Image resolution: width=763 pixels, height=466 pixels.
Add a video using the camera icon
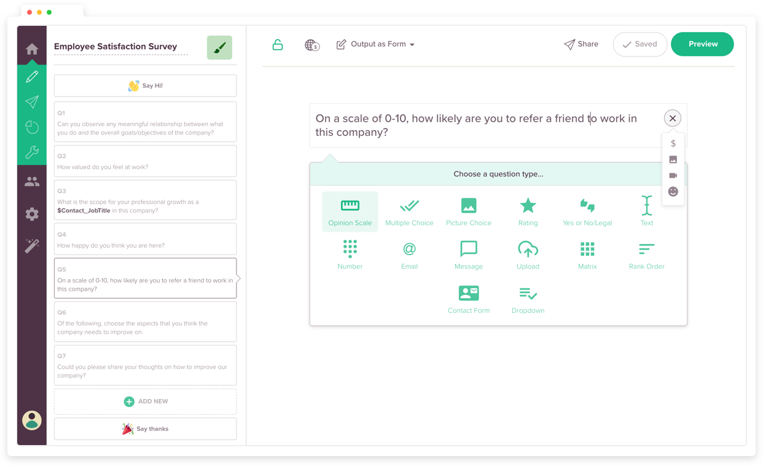point(673,175)
